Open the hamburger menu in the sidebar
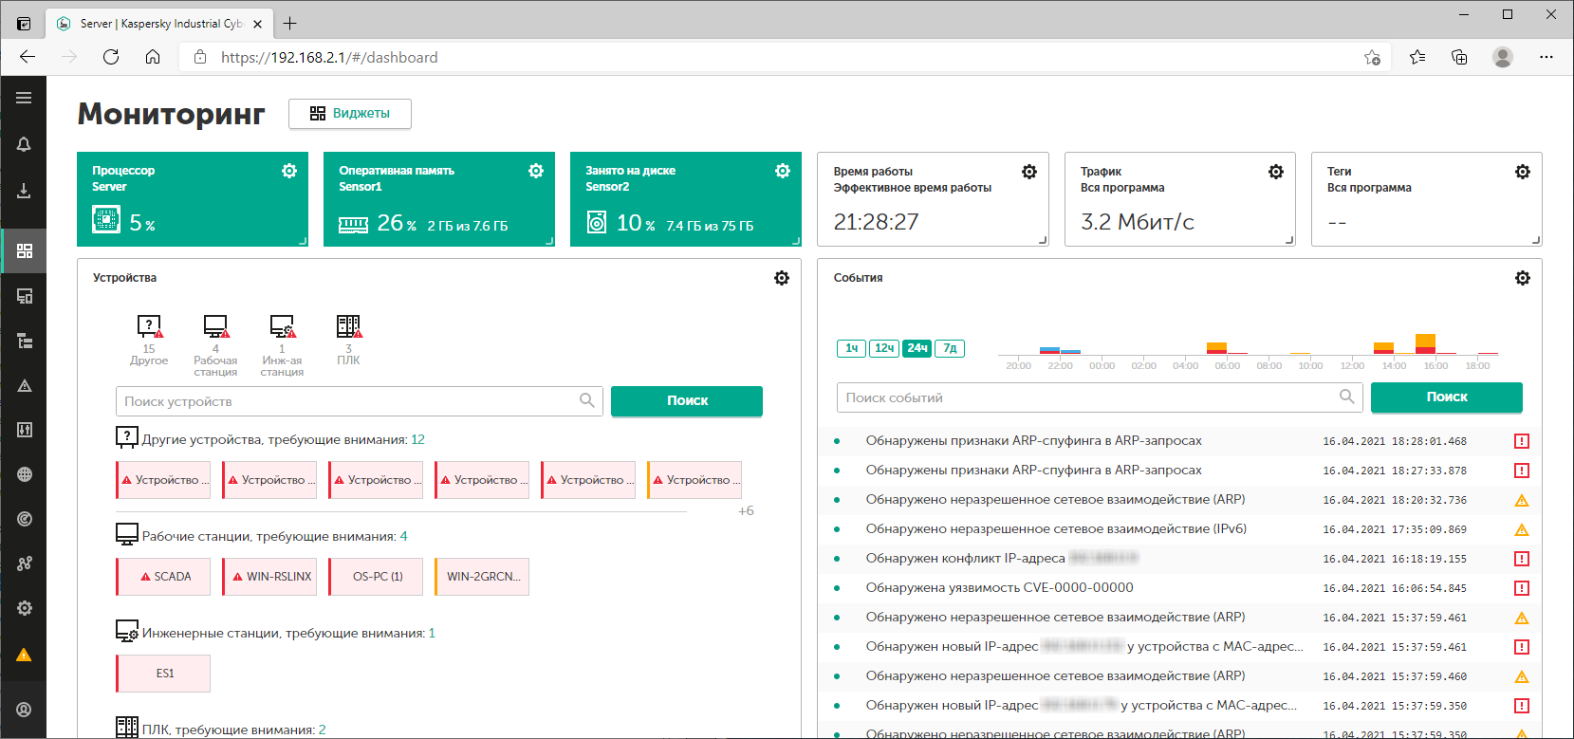The height and width of the screenshot is (739, 1574). coord(24,98)
